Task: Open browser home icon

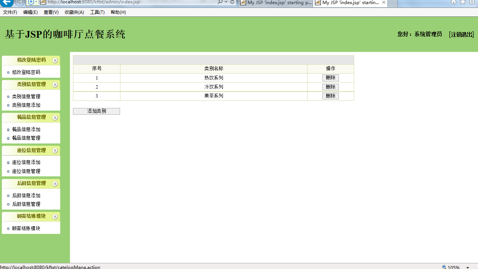Action: click(454, 2)
